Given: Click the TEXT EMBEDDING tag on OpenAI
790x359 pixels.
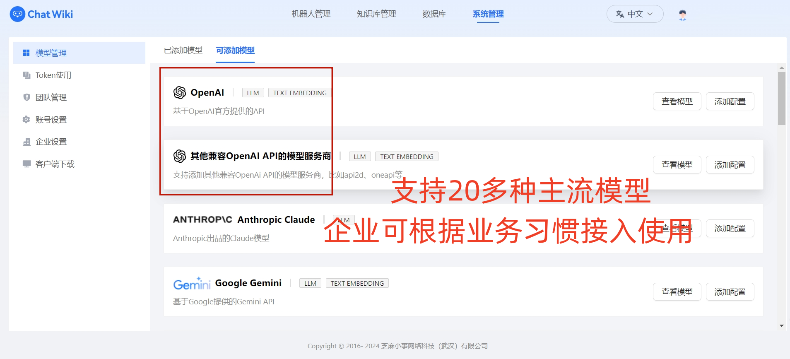Looking at the screenshot, I should click(x=300, y=93).
